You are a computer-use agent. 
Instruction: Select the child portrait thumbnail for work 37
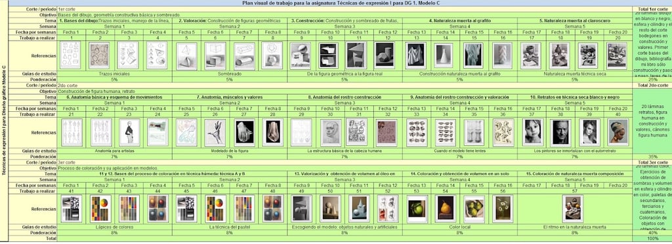tap(532, 132)
